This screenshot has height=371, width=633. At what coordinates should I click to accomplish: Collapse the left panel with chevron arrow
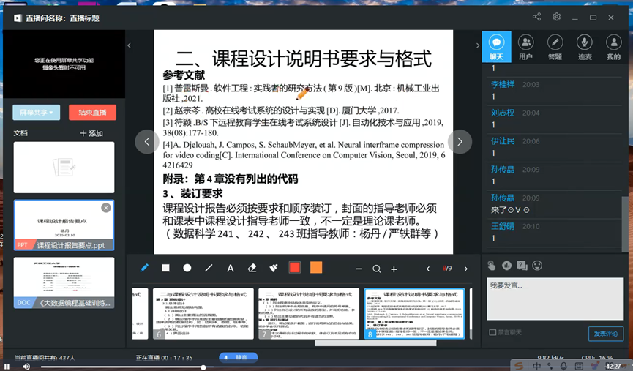click(130, 45)
